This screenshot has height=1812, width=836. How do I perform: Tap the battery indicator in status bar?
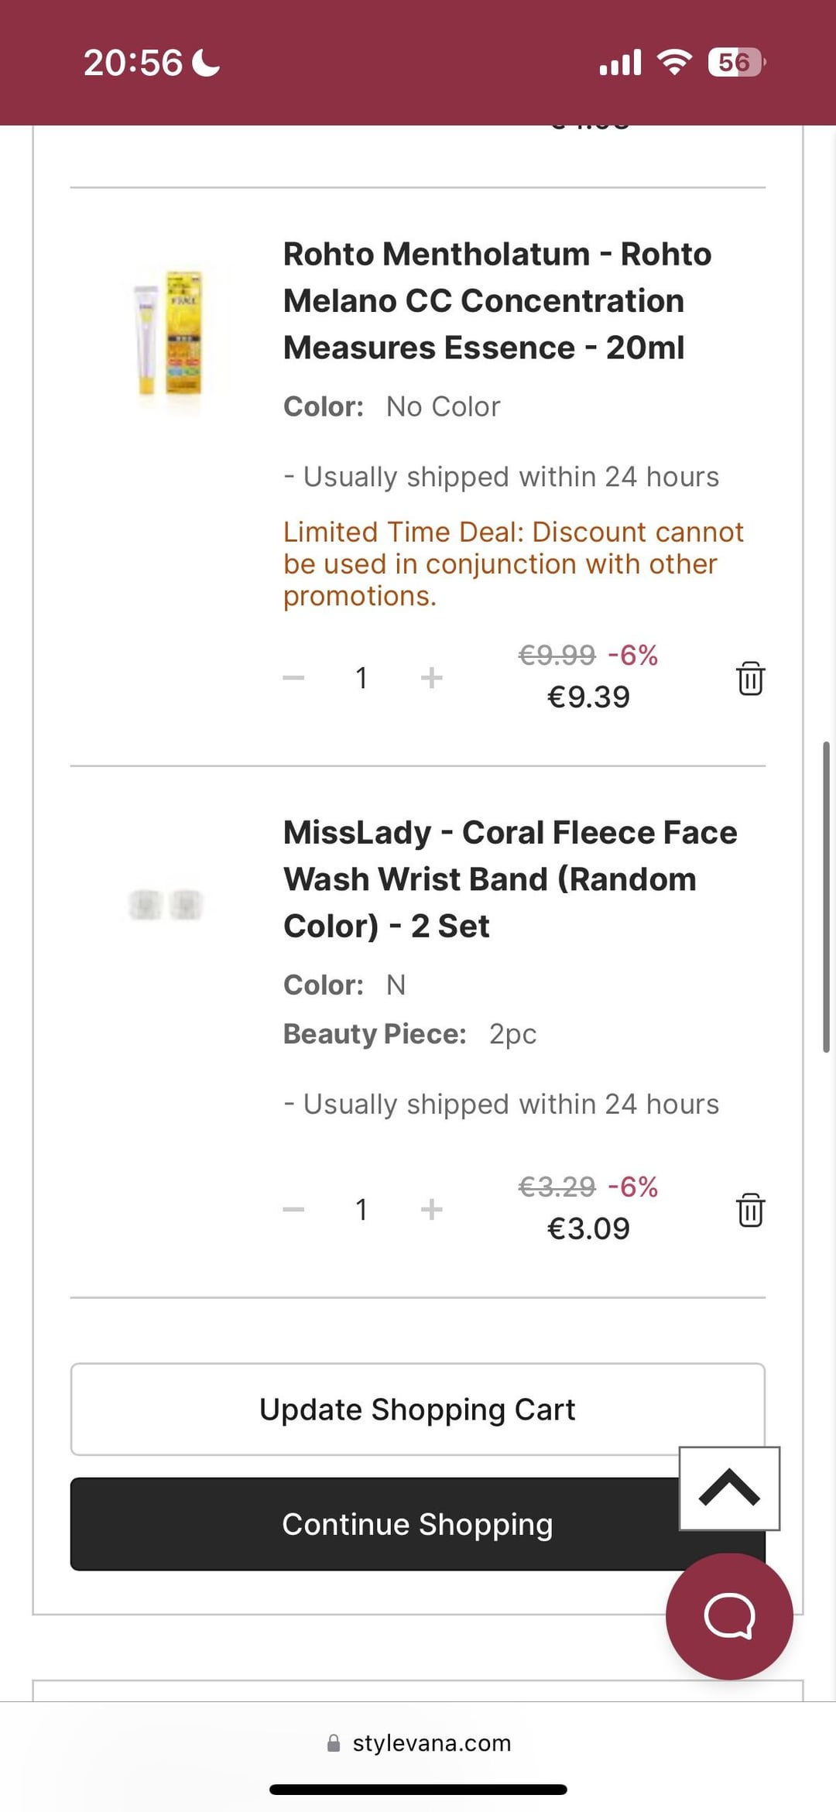coord(736,62)
